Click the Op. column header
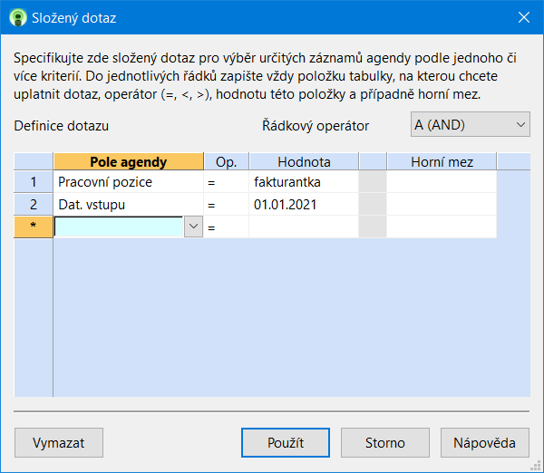Viewport: 544px width, 473px height. click(x=226, y=161)
